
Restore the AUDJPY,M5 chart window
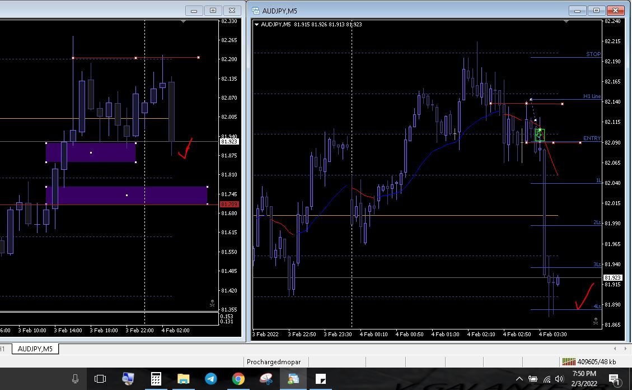click(x=596, y=11)
